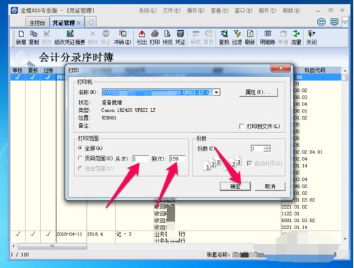The image size is (354, 268).
Task: Click the 份数 copies spinner arrows
Action: click(267, 148)
